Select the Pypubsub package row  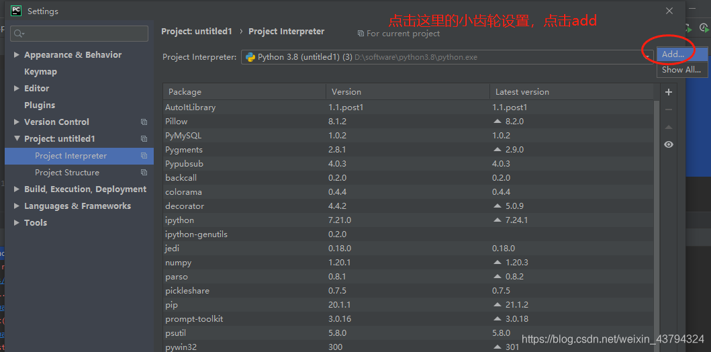click(x=408, y=164)
